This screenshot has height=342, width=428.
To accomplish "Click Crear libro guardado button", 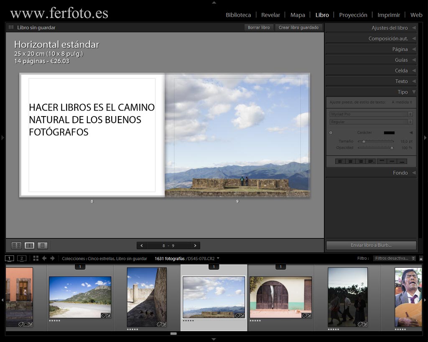I will (x=298, y=28).
